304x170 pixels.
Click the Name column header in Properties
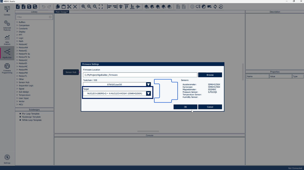(257, 76)
